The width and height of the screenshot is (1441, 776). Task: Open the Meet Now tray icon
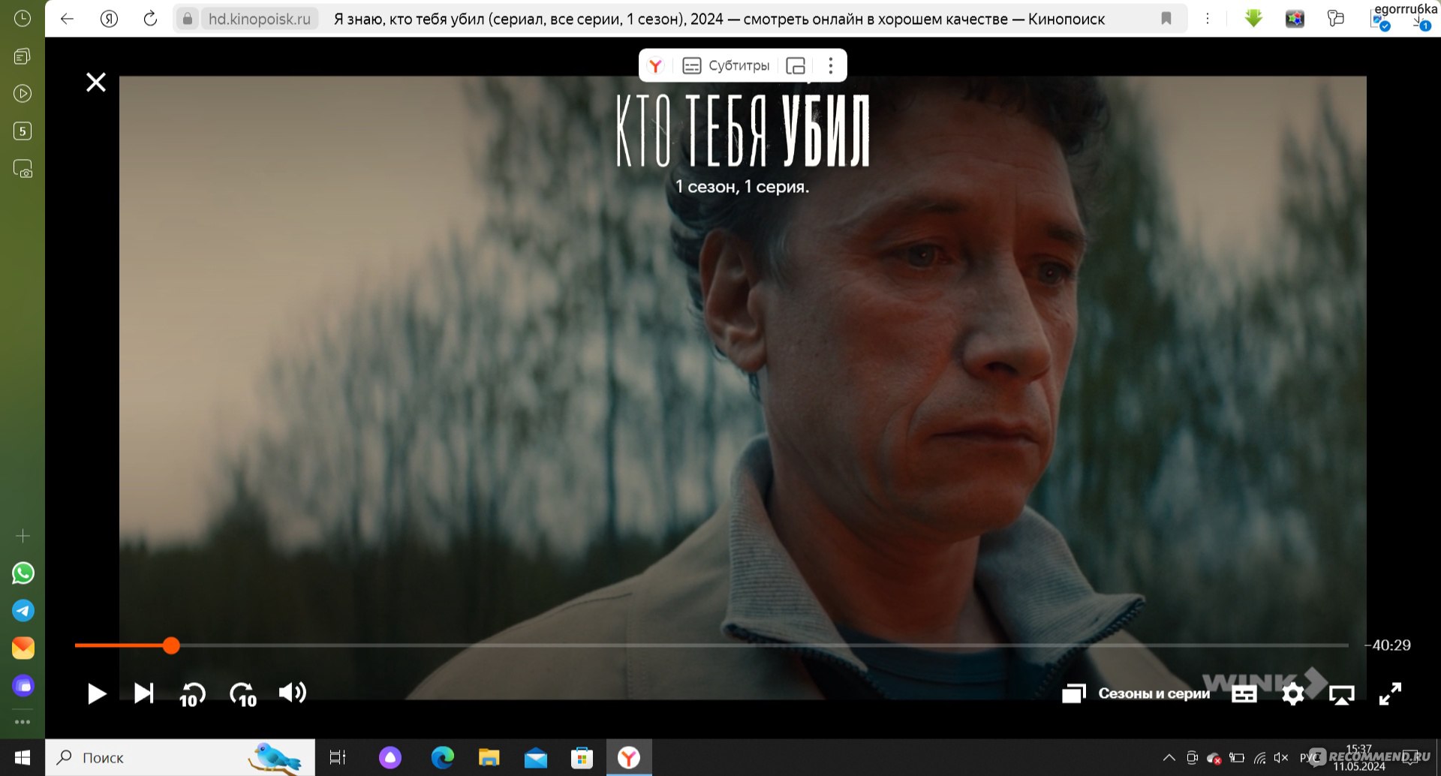click(1192, 758)
